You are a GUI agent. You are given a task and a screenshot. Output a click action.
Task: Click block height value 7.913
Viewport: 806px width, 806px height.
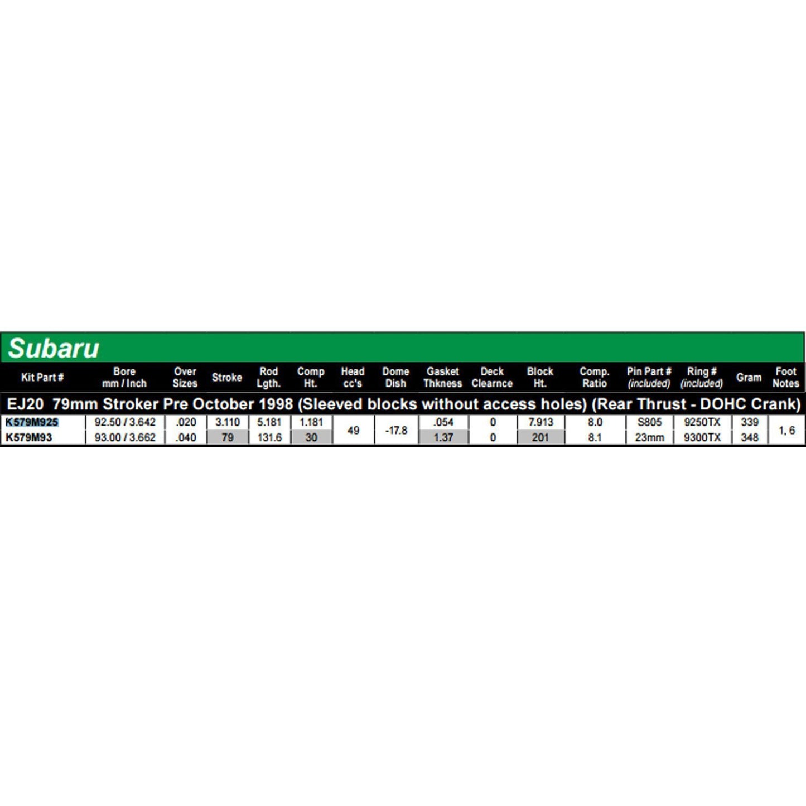(540, 423)
